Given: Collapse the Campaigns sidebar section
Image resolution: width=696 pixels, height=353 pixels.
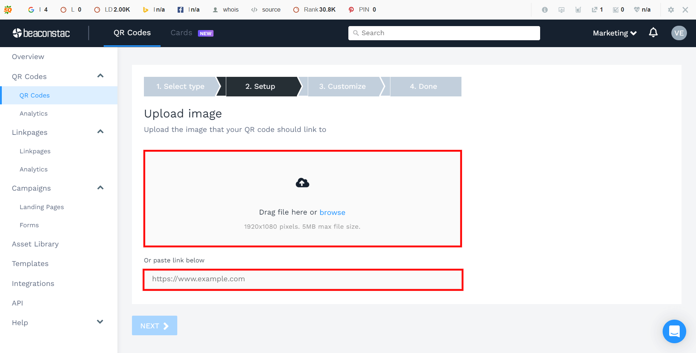Looking at the screenshot, I should [x=100, y=187].
